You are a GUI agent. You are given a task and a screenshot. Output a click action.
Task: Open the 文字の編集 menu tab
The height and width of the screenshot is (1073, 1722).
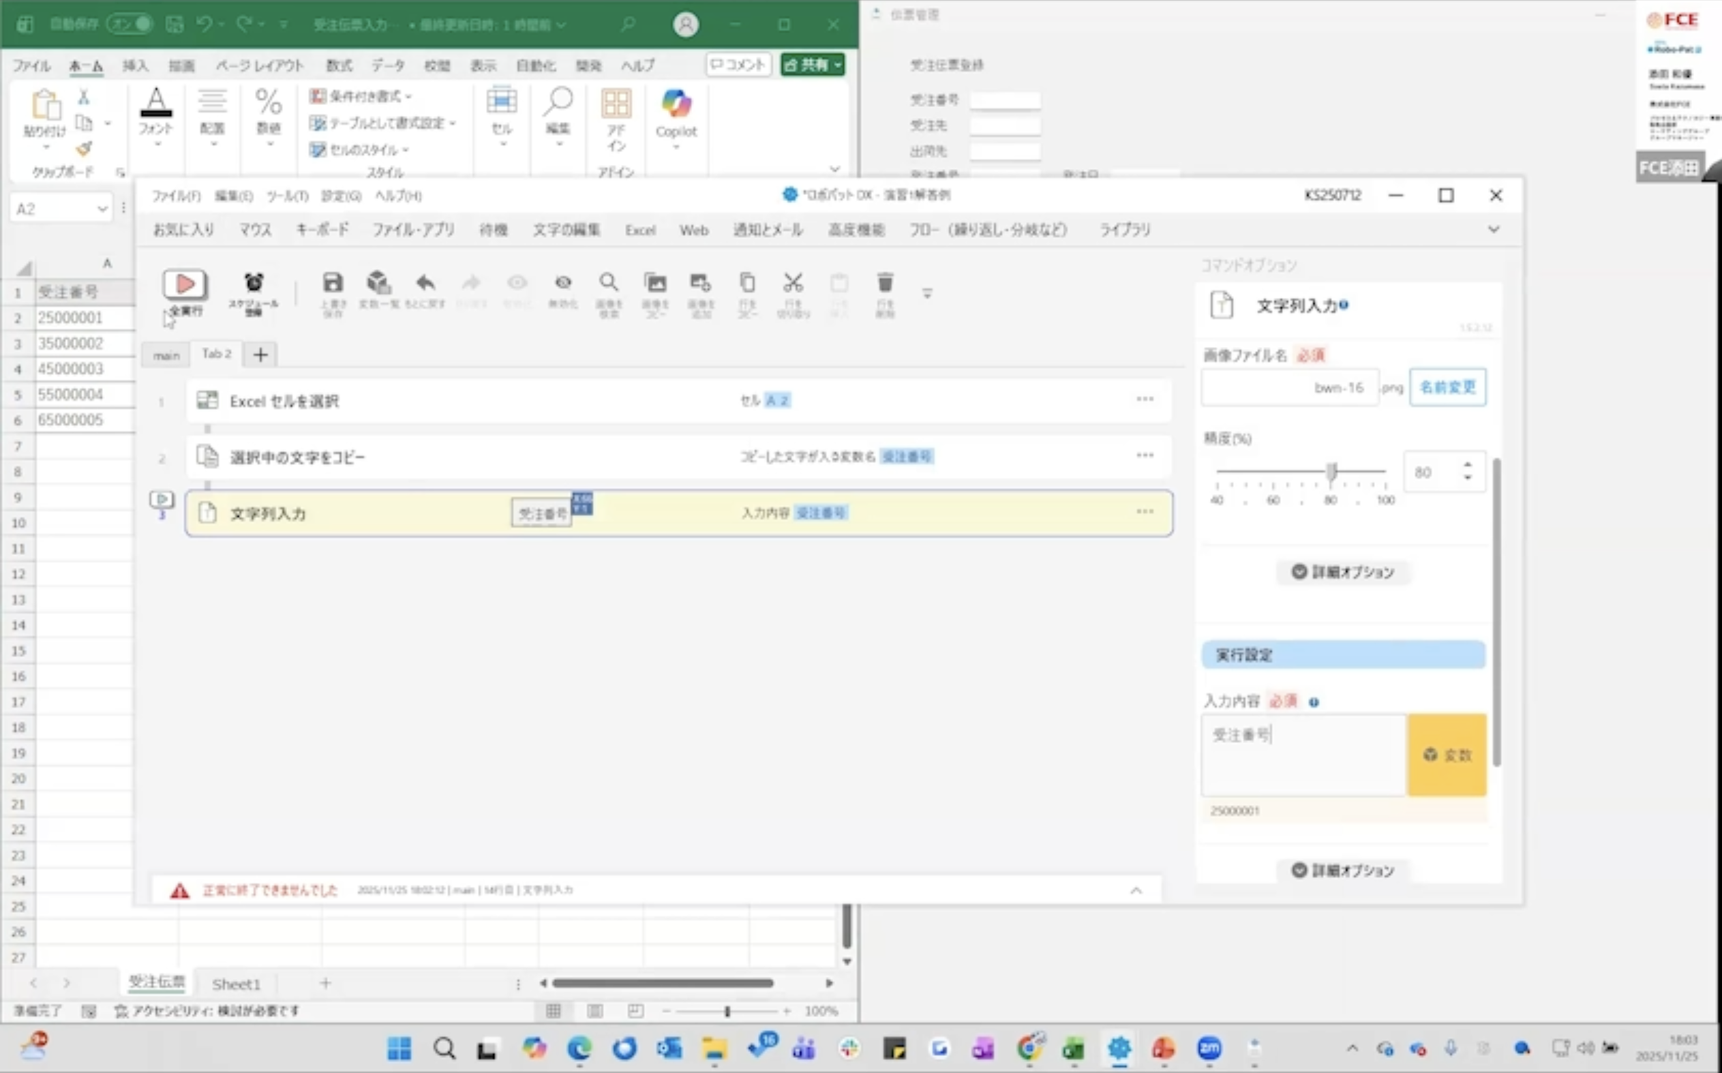coord(567,230)
